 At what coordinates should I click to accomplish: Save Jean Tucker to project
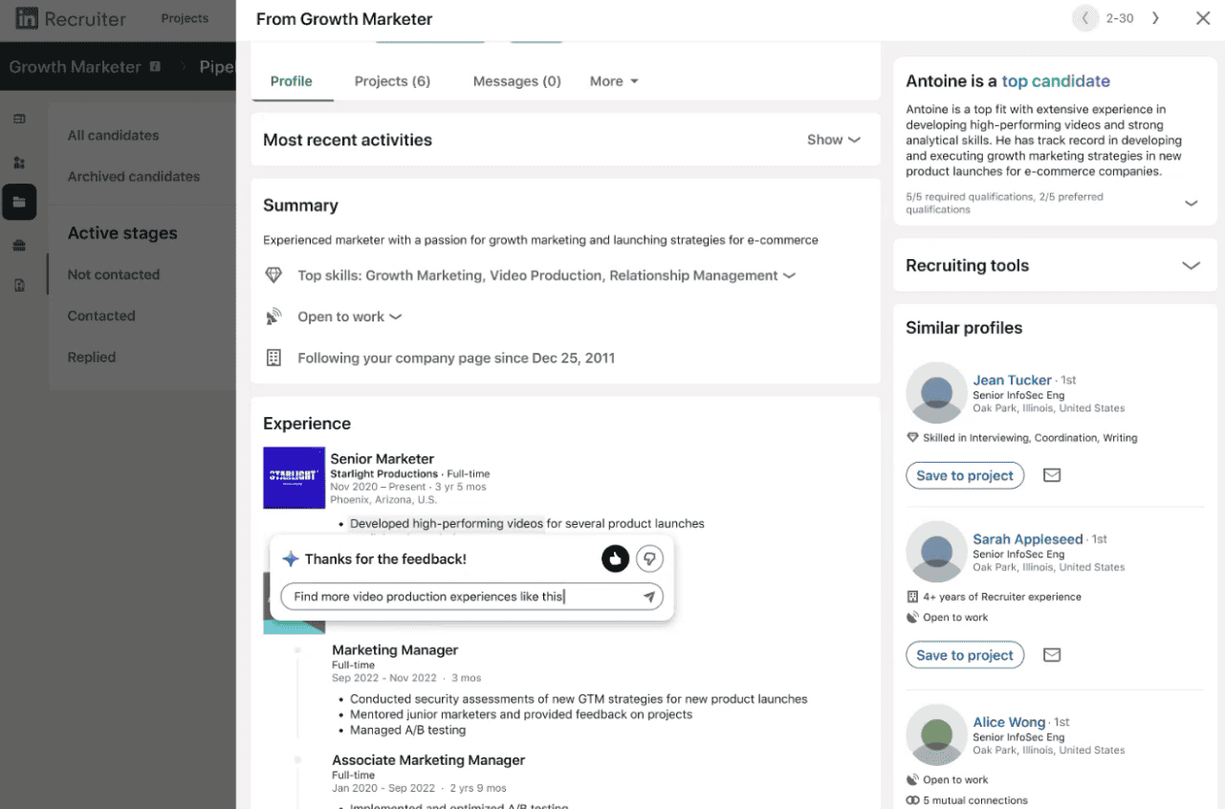click(964, 475)
